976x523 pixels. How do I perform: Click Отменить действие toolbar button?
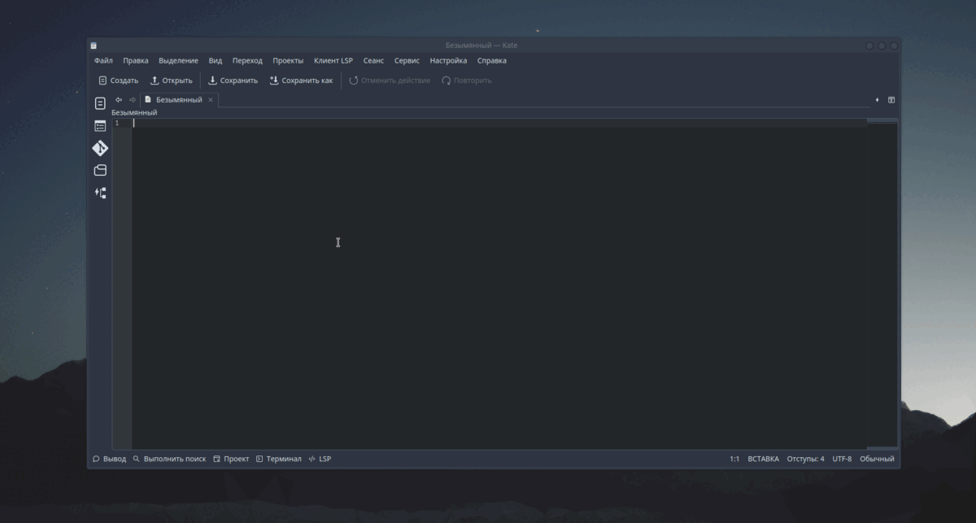coord(390,81)
